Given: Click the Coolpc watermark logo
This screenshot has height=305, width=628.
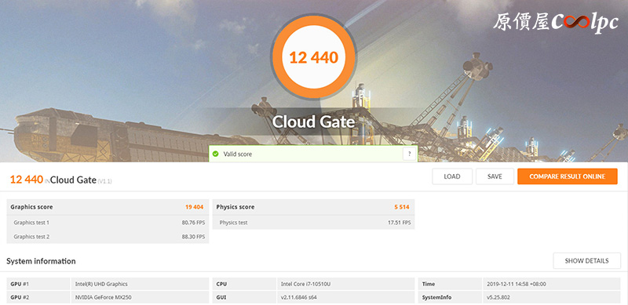Looking at the screenshot, I should [x=556, y=22].
